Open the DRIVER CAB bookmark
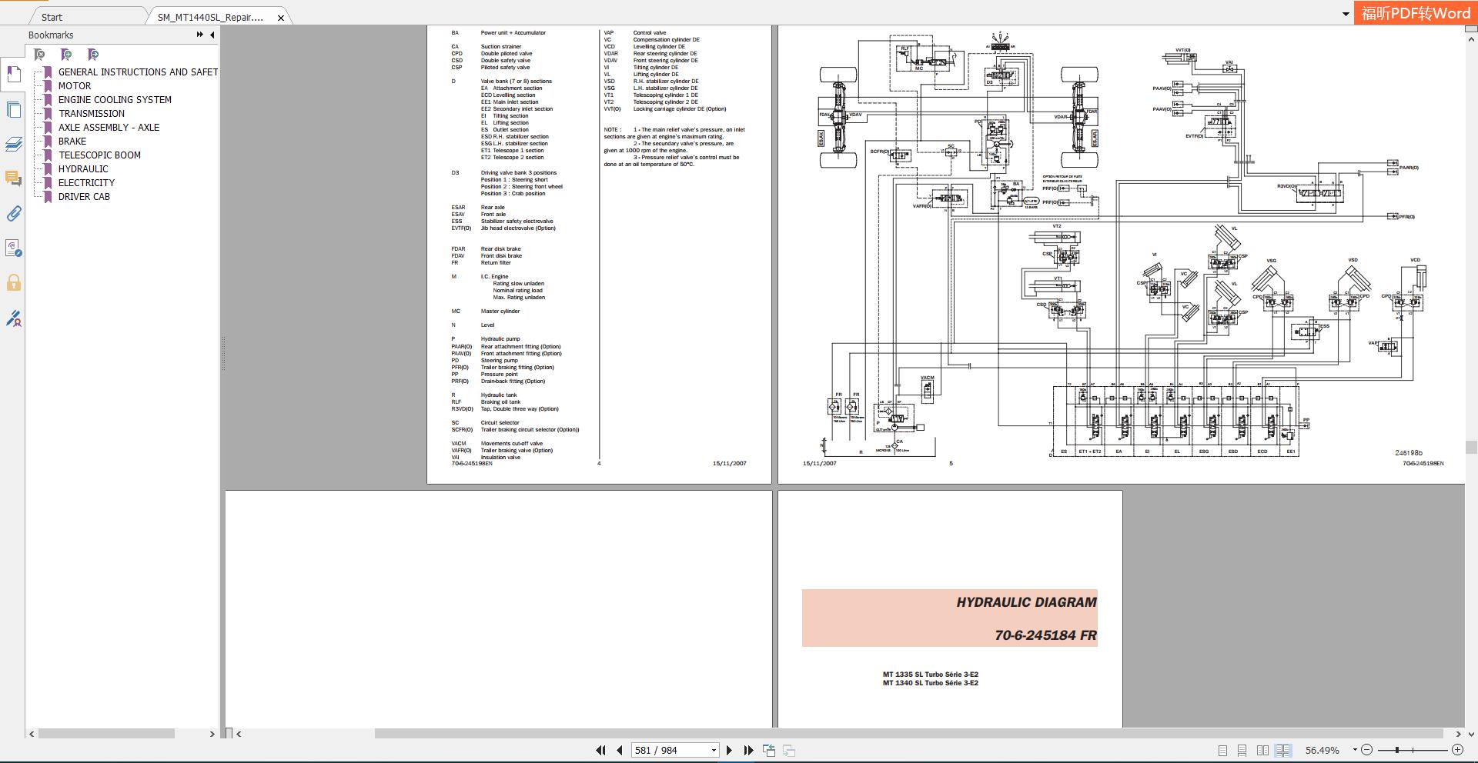The image size is (1478, 763). tap(84, 197)
